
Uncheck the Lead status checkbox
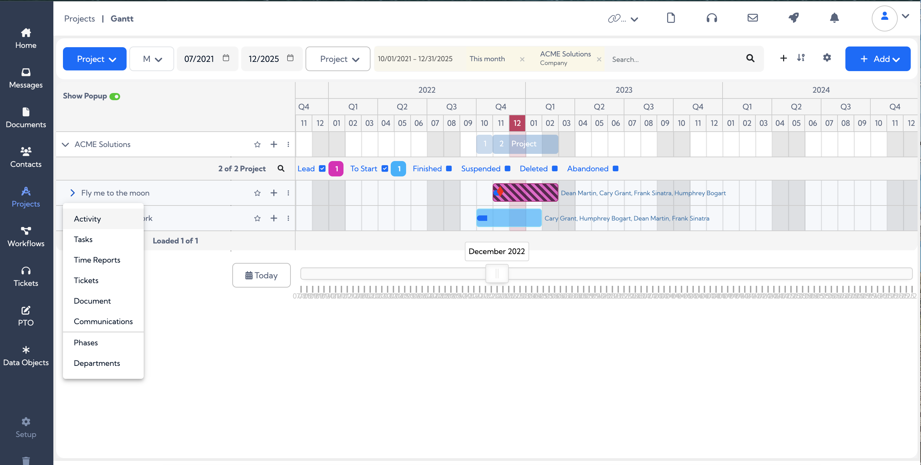(x=322, y=168)
